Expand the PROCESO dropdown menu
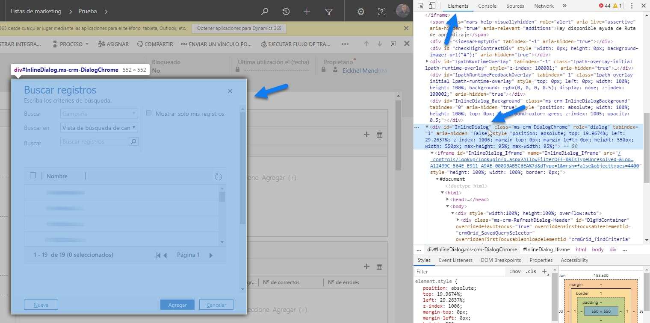The width and height of the screenshot is (650, 323). [x=71, y=44]
